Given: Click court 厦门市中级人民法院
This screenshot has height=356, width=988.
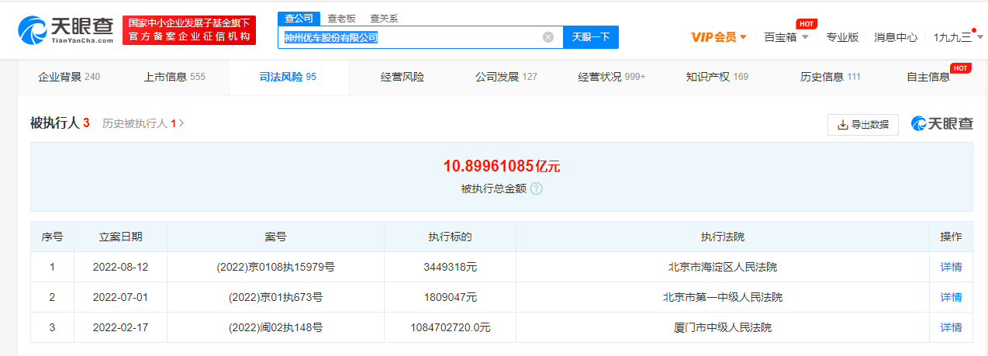Looking at the screenshot, I should [723, 327].
